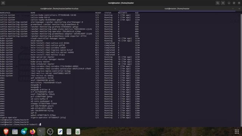Click the tigera-operator namespace text
This screenshot has width=242, height=136.
point(8,117)
